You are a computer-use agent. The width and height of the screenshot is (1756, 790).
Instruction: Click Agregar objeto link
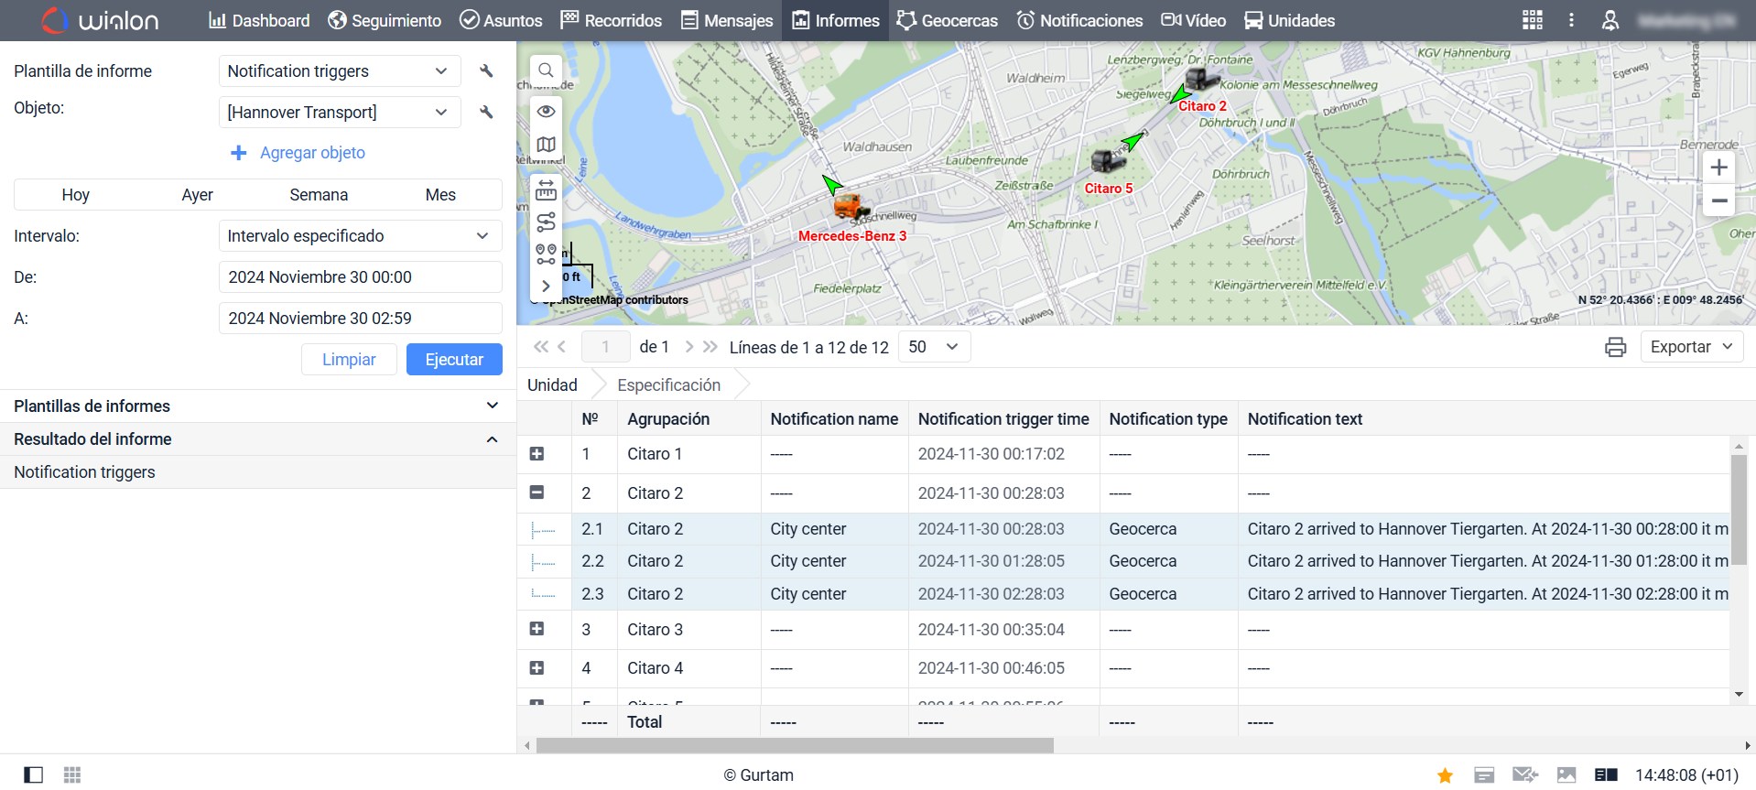point(311,153)
